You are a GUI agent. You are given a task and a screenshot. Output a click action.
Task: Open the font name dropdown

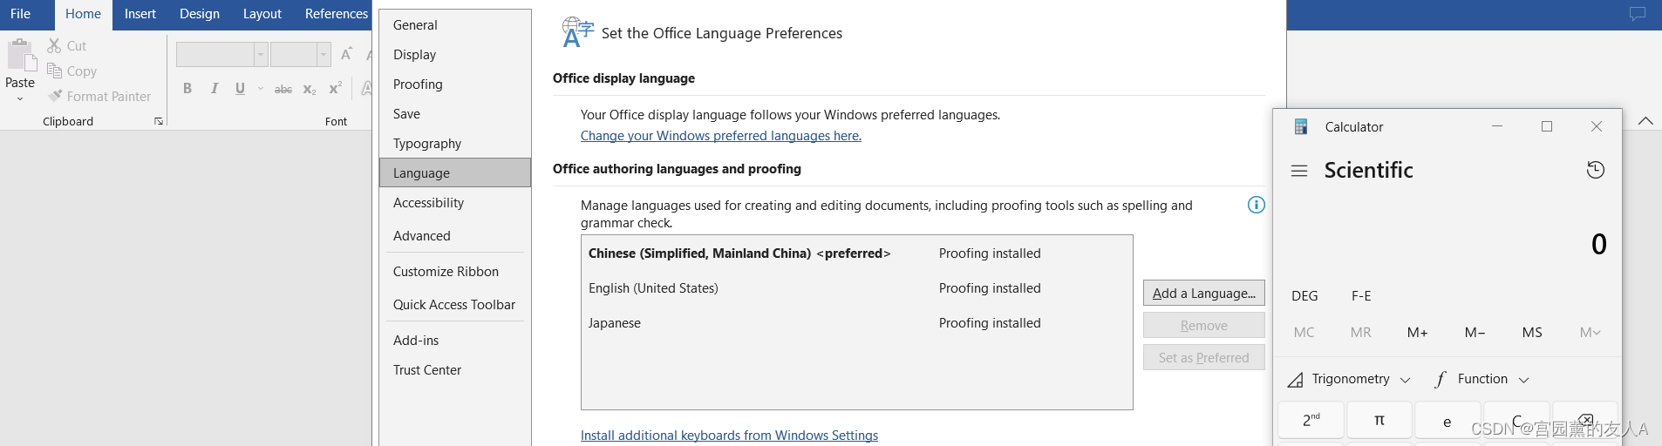261,54
